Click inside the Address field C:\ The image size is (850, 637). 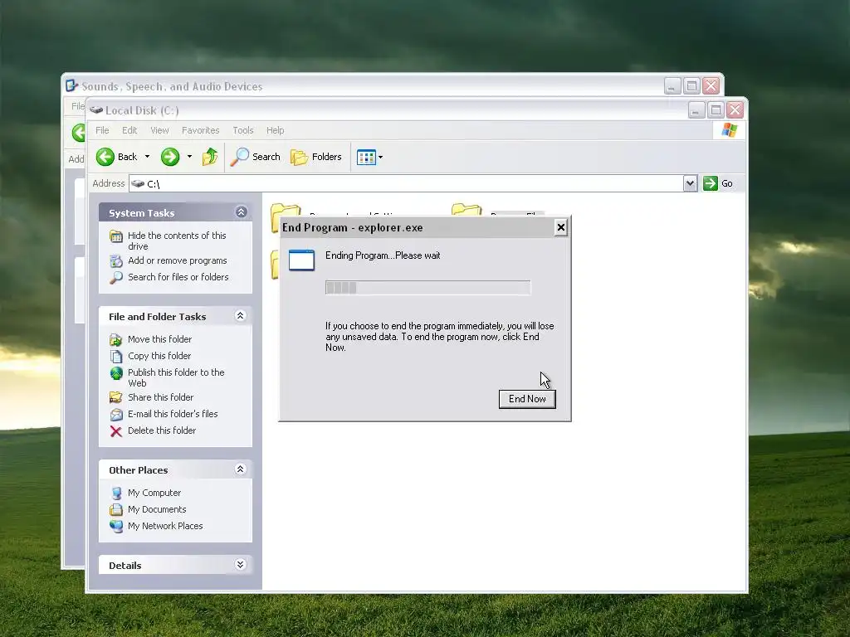tap(405, 183)
